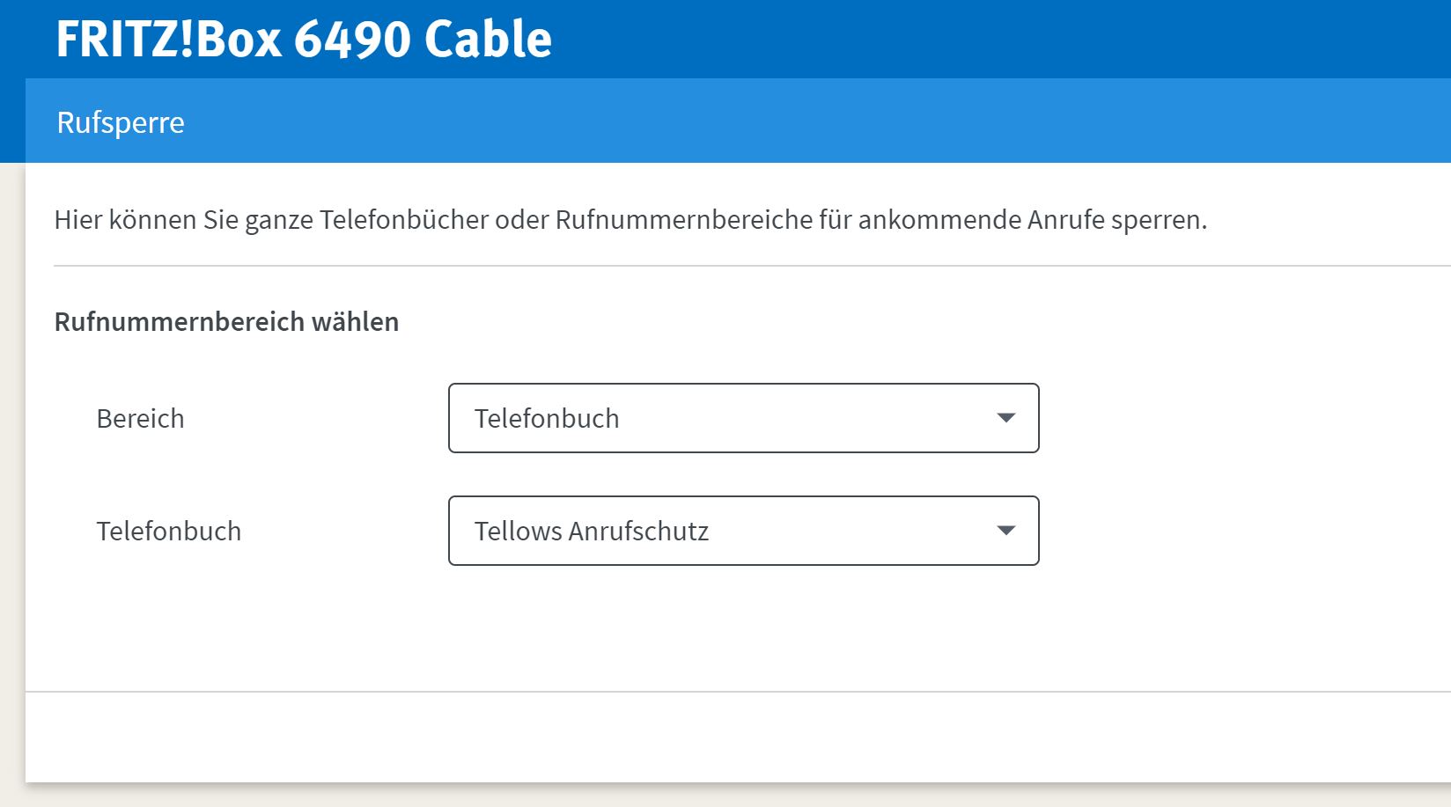The image size is (1451, 807).
Task: Click the FRITZ!Box 6490 Cable title
Action: pos(304,39)
